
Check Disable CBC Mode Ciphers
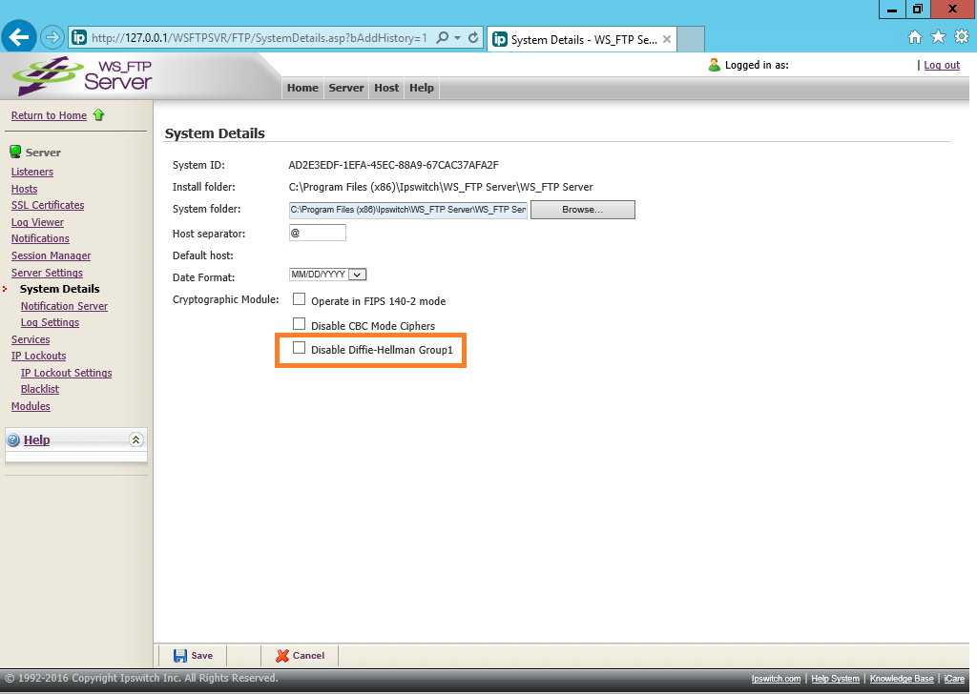coord(299,324)
